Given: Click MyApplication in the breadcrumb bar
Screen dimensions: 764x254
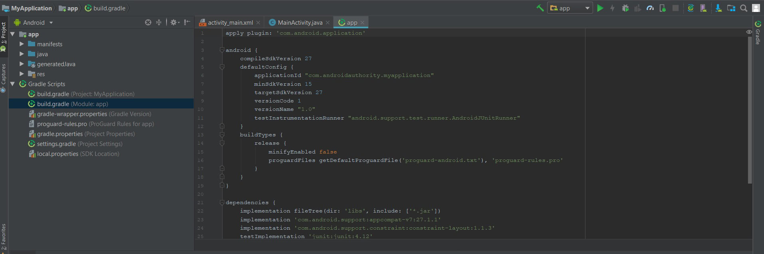Looking at the screenshot, I should 31,8.
